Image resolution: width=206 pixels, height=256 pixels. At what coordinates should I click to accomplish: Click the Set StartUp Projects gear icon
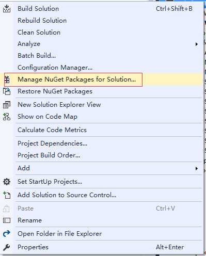7,182
